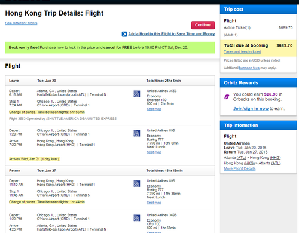Click the blue arrow icon beside Add a Hotel
Screen dimensions: 299x233
click(124, 34)
